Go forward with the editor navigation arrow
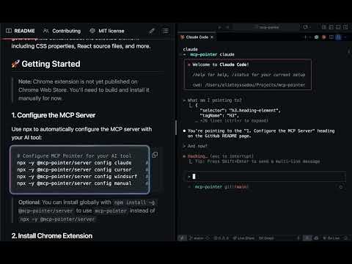 [x=227, y=27]
